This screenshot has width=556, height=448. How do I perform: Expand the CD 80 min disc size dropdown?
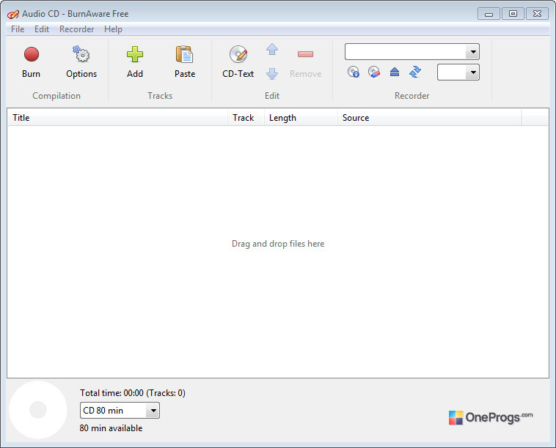pos(153,411)
